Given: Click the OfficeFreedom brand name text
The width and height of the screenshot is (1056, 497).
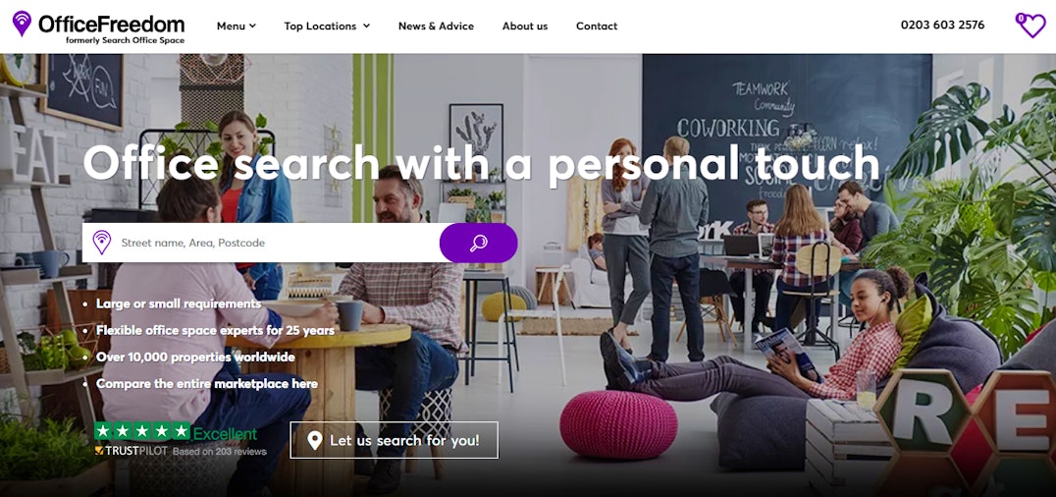Looking at the screenshot, I should tap(111, 25).
